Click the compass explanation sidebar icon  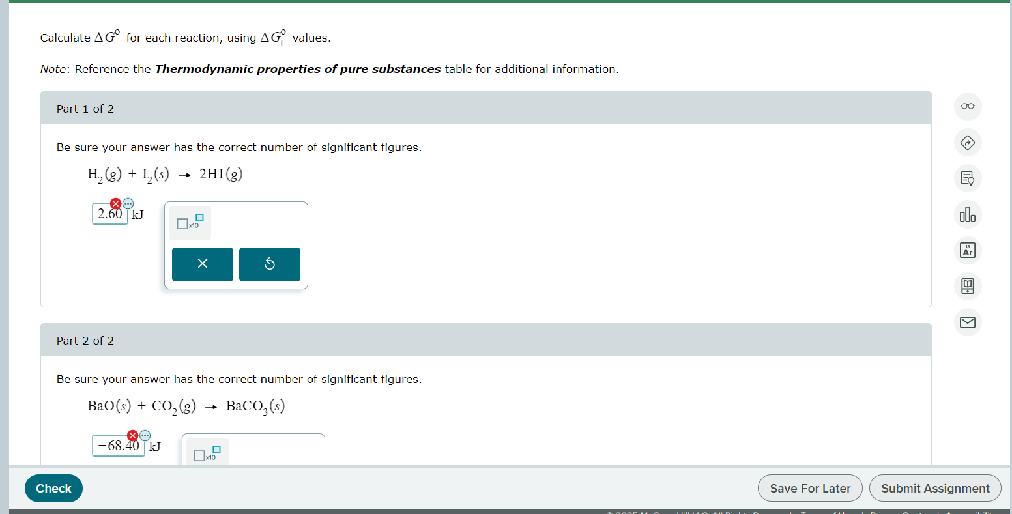(x=967, y=143)
